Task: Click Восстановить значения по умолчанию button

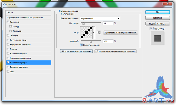Action: pos(115,51)
